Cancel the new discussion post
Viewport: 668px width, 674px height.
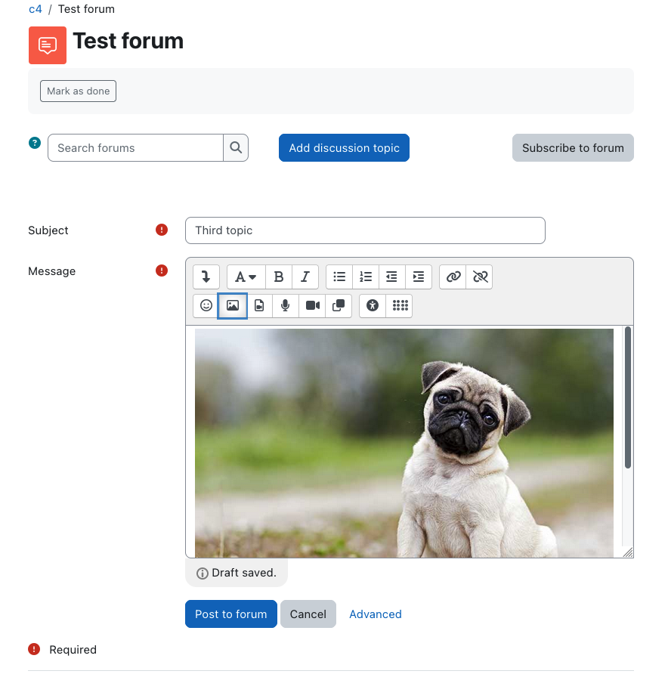pyautogui.click(x=308, y=614)
